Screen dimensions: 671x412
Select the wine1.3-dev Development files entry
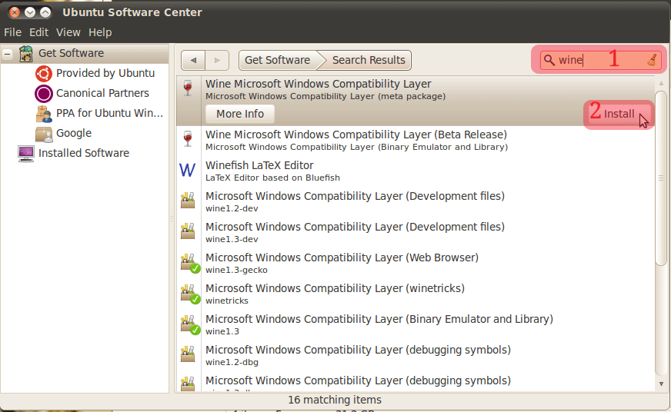click(x=415, y=232)
